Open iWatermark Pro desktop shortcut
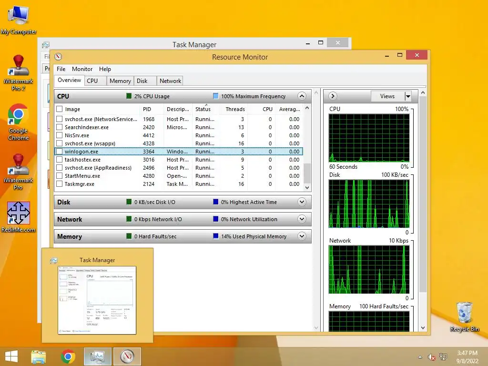 (x=19, y=172)
